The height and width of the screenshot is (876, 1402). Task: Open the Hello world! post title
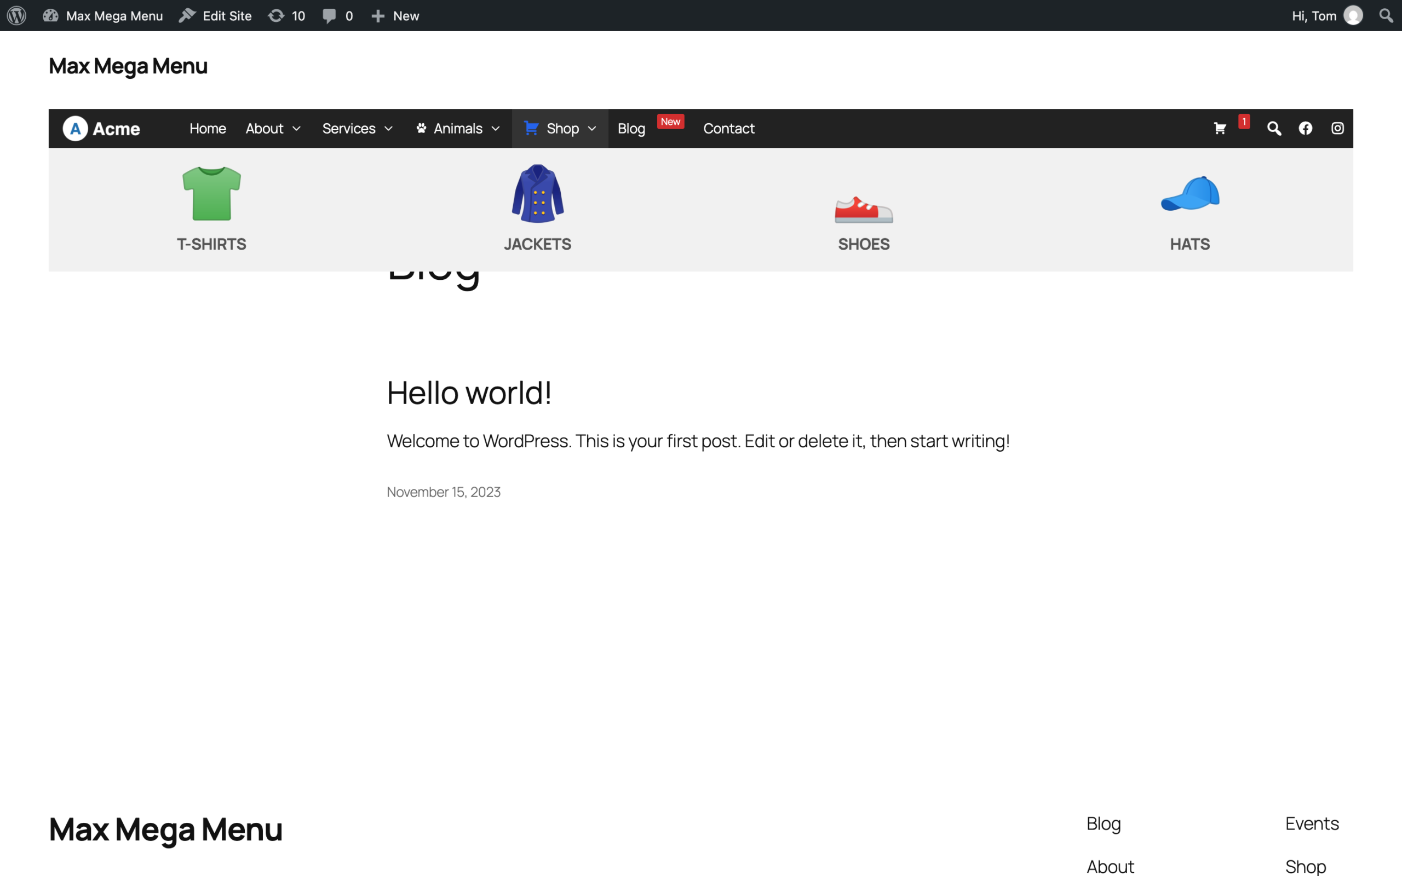pos(469,393)
